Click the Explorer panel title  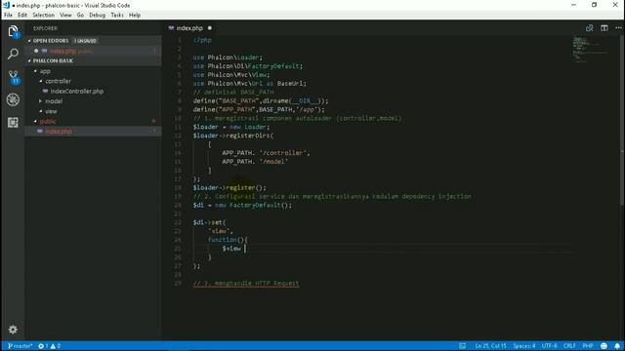(x=45, y=28)
